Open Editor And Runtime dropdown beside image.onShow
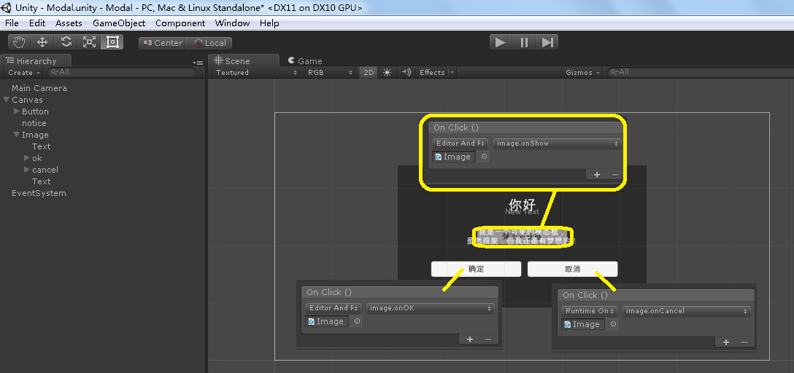Screen dimensions: 794x373 [x=460, y=143]
